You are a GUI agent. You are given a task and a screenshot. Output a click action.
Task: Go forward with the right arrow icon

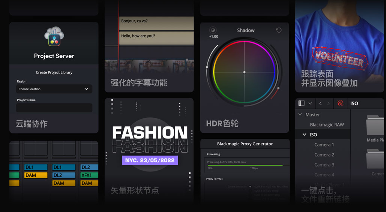pyautogui.click(x=329, y=103)
